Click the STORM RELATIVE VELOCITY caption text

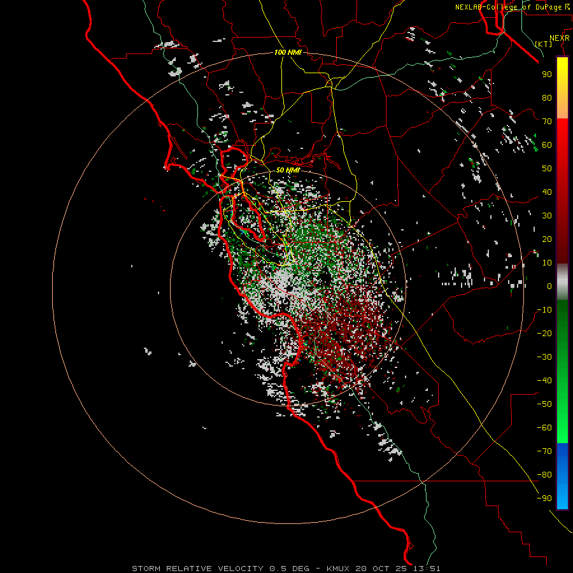(197, 569)
